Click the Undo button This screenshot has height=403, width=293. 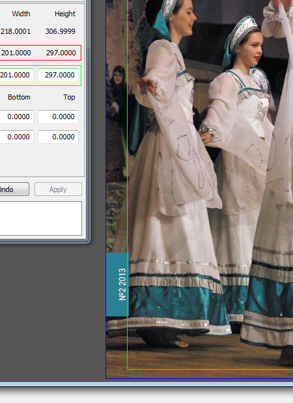pyautogui.click(x=14, y=189)
